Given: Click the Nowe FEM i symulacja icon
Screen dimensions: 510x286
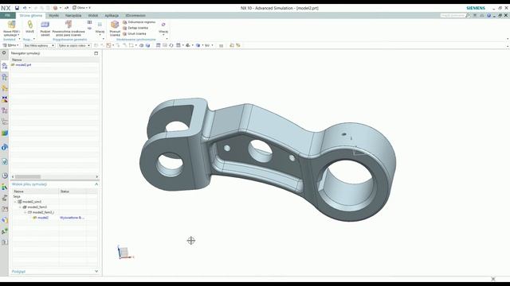Looking at the screenshot, I should (11, 25).
